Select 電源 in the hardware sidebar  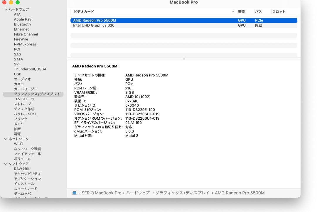click(x=18, y=134)
